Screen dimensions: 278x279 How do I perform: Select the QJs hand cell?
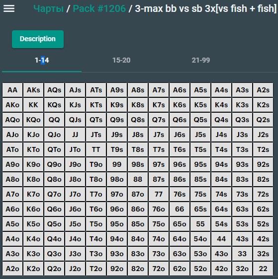pyautogui.click(x=75, y=120)
